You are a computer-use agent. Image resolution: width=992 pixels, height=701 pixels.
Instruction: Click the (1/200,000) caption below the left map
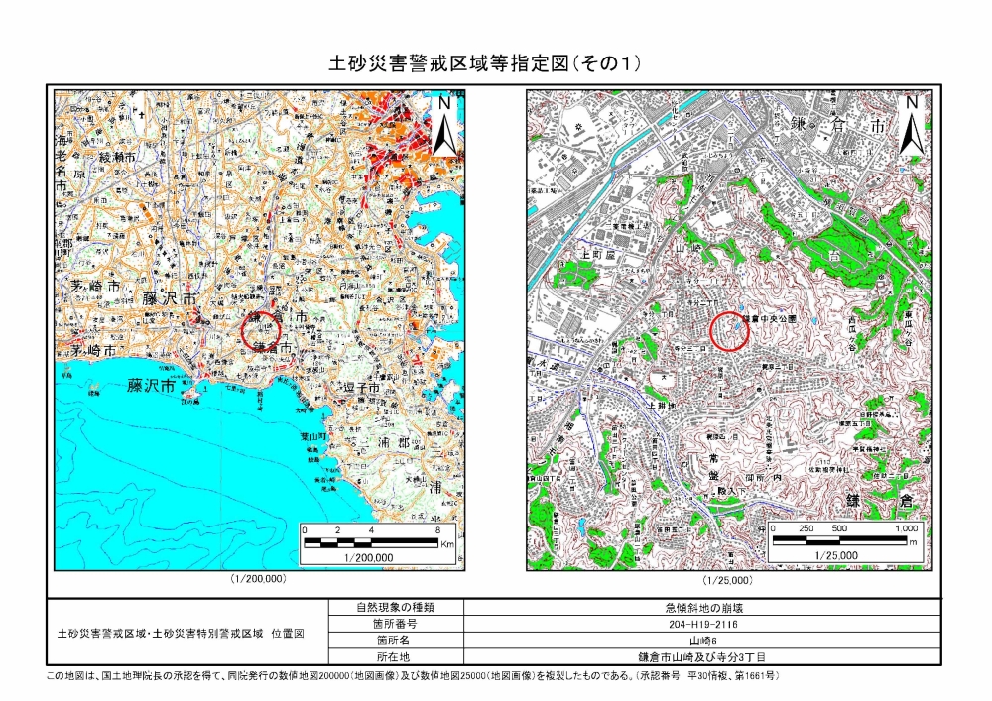[259, 579]
